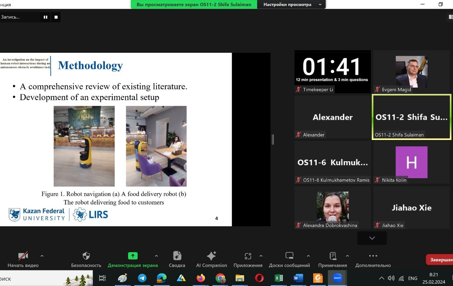Expand more participants with down chevron
The image size is (453, 286).
[372, 238]
